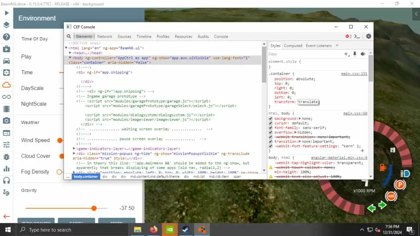
Task: Uncheck the overflow: hidden checkbox
Action: point(271,132)
